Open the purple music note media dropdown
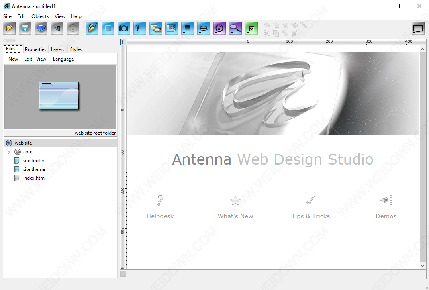This screenshot has height=290, width=429. 219,28
